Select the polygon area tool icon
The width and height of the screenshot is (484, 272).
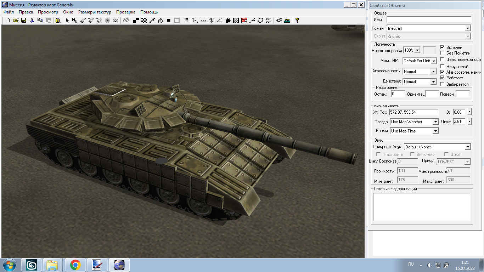[260, 20]
